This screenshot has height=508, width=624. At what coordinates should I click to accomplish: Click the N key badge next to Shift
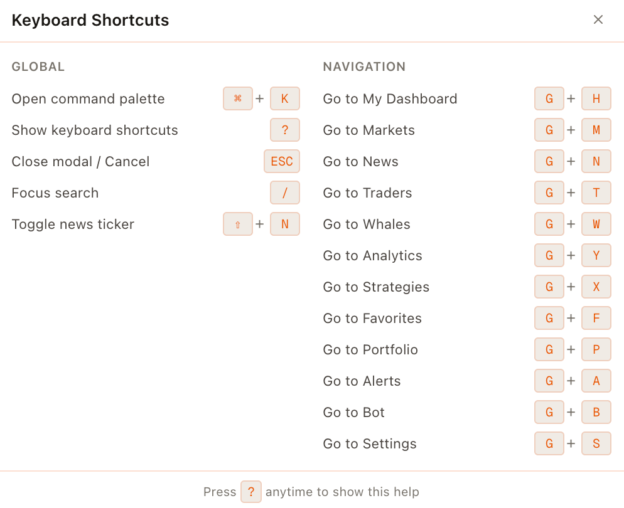(284, 224)
